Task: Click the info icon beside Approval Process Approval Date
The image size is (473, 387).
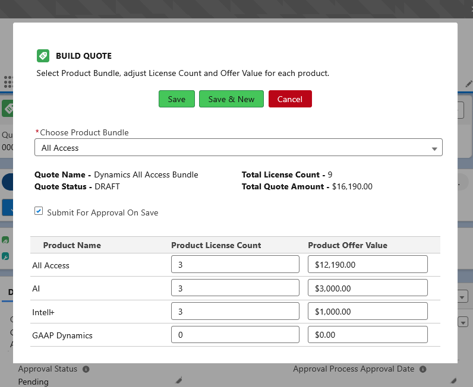Action: click(423, 369)
